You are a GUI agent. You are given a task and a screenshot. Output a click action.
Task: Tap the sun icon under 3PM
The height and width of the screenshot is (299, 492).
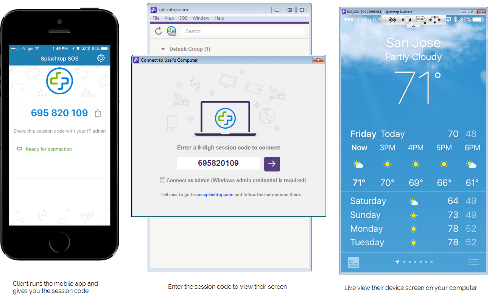pos(388,164)
